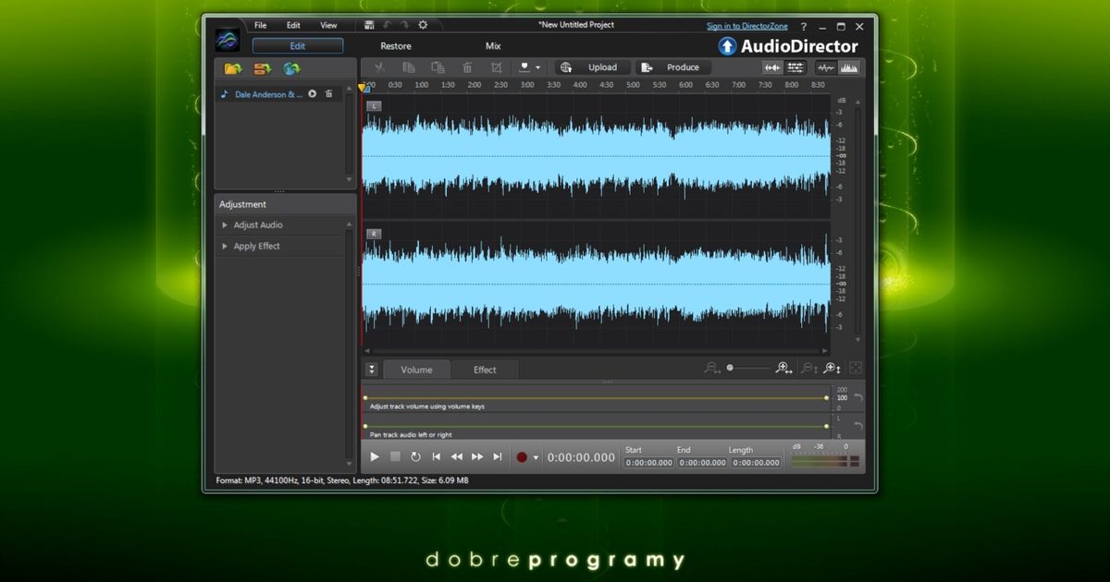Click the save project floppy disk icon
The image size is (1110, 582).
point(370,26)
